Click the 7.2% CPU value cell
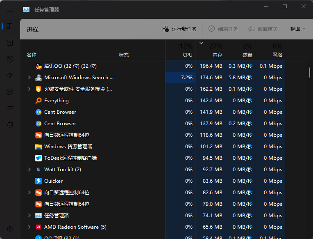Image resolution: width=313 pixels, height=239 pixels. tap(180, 78)
